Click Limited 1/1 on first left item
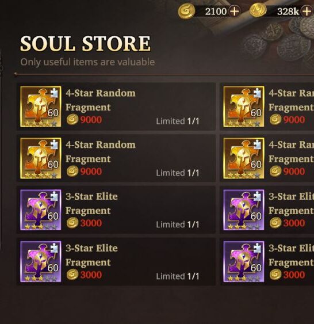This screenshot has width=314, height=324. click(x=178, y=121)
